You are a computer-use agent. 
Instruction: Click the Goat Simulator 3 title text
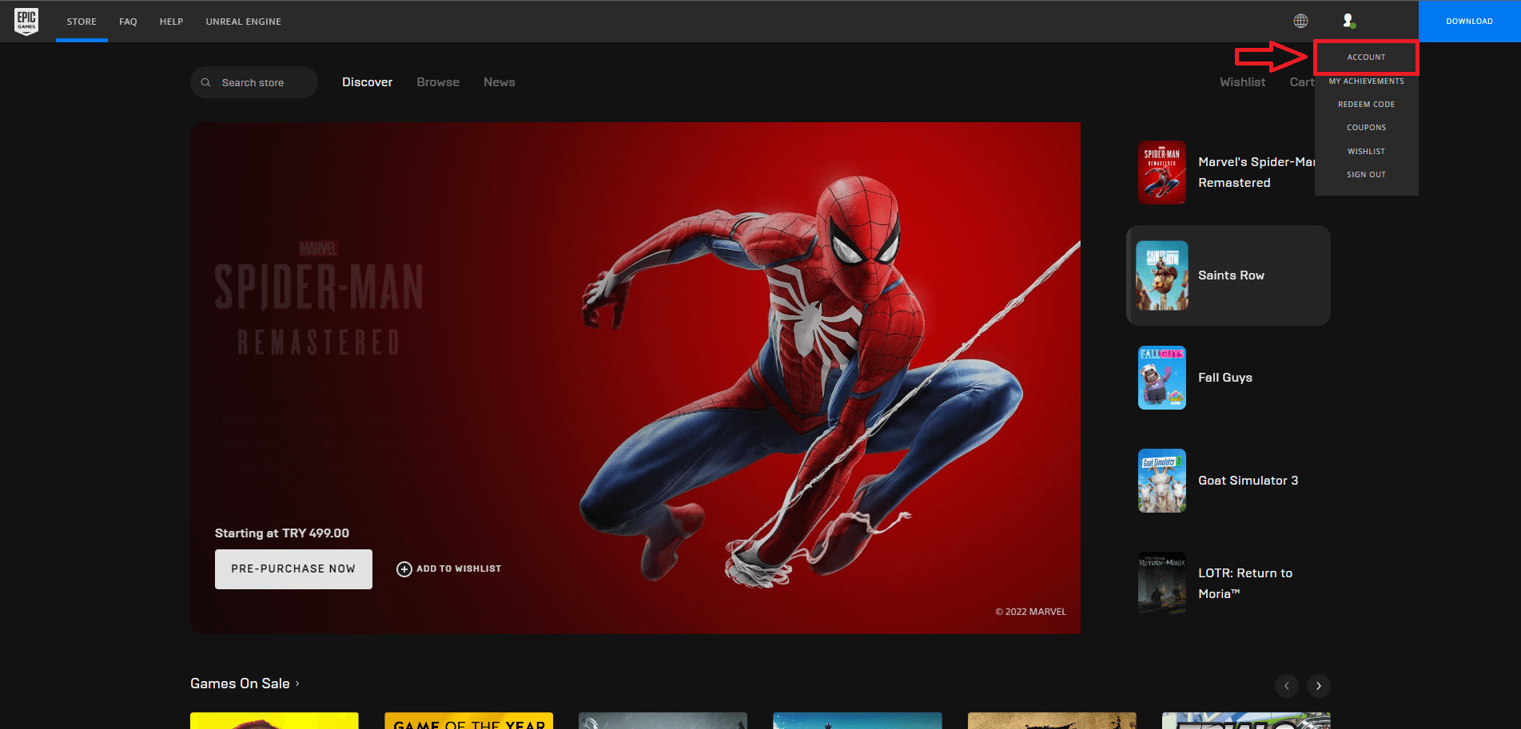point(1248,481)
